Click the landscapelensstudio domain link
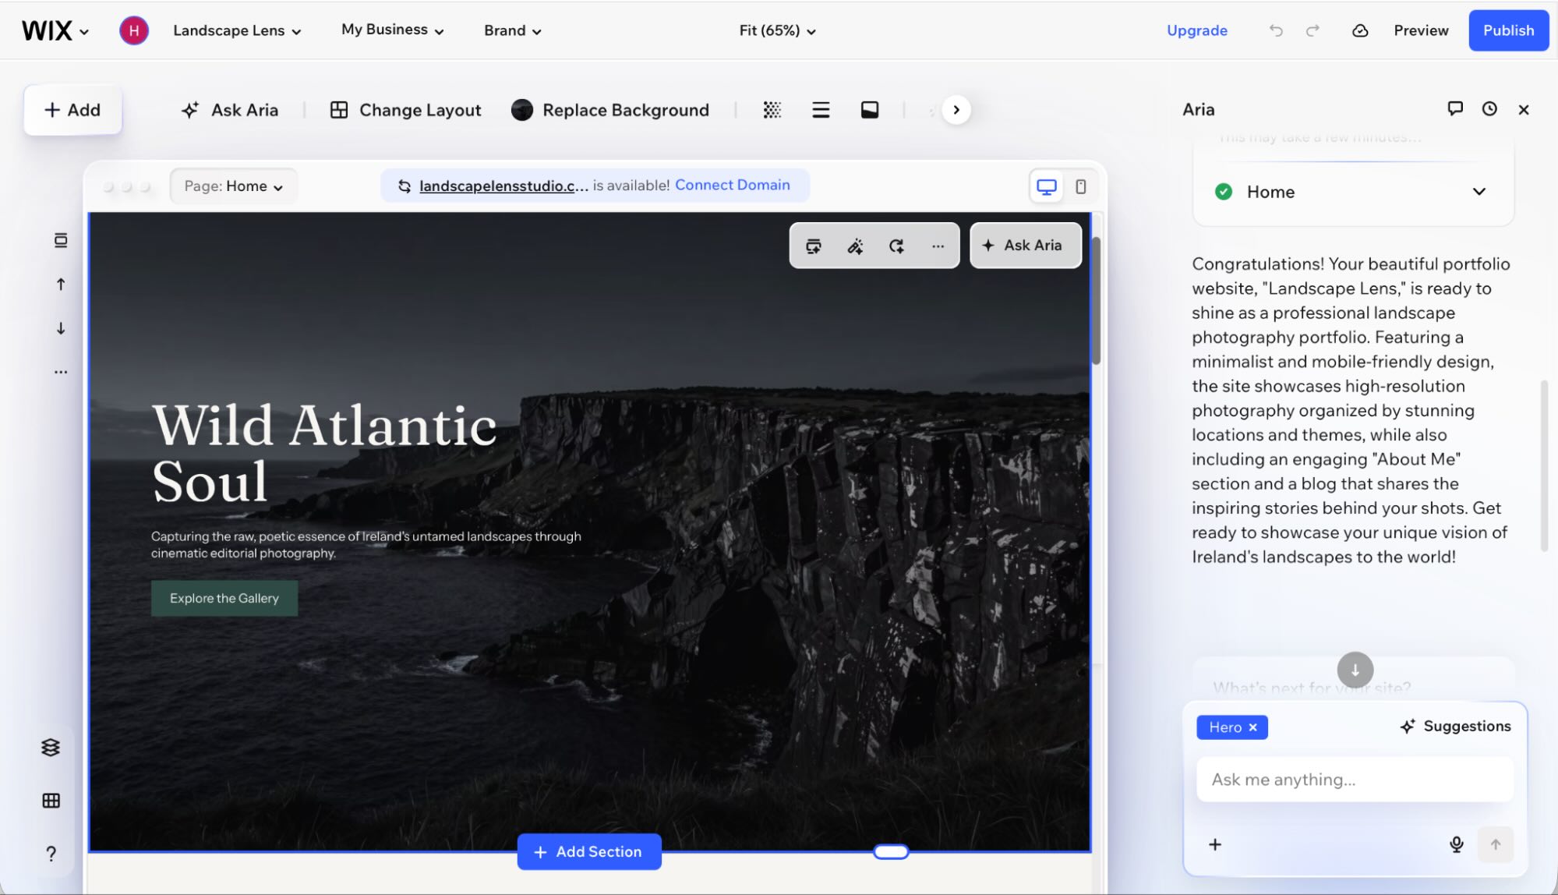Viewport: 1558px width, 895px height. pos(503,186)
